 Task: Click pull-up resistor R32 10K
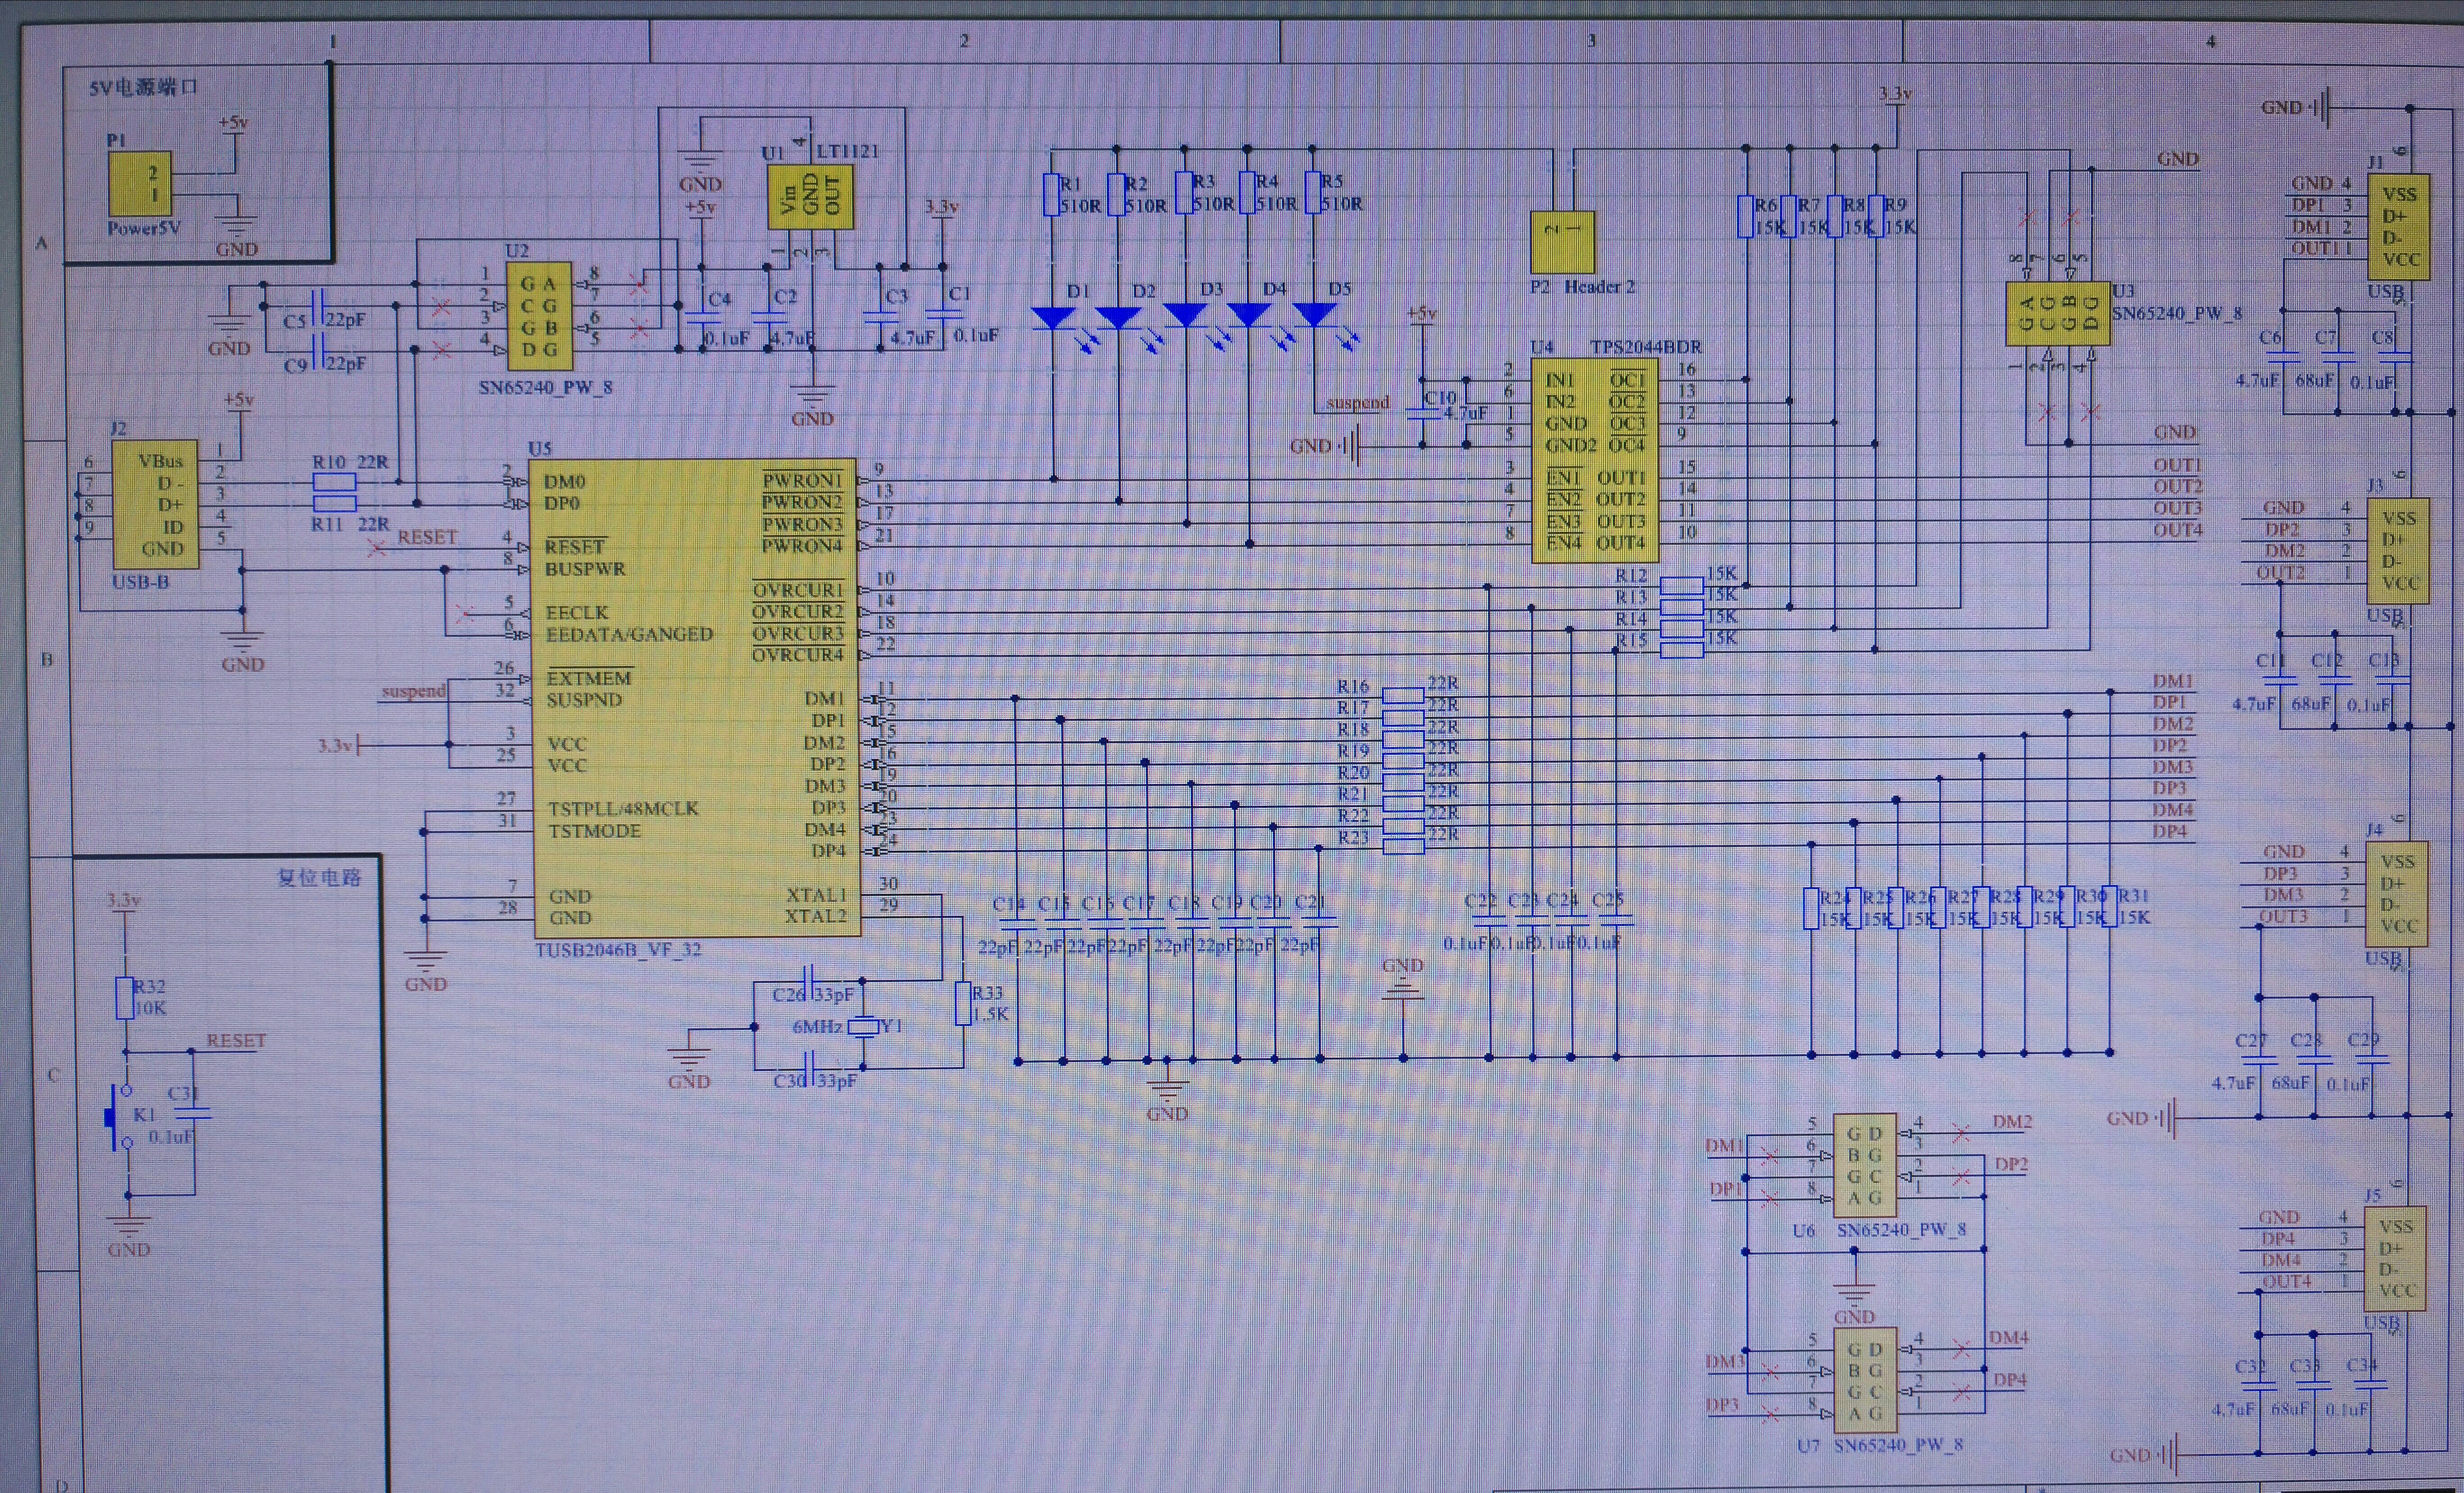click(125, 998)
